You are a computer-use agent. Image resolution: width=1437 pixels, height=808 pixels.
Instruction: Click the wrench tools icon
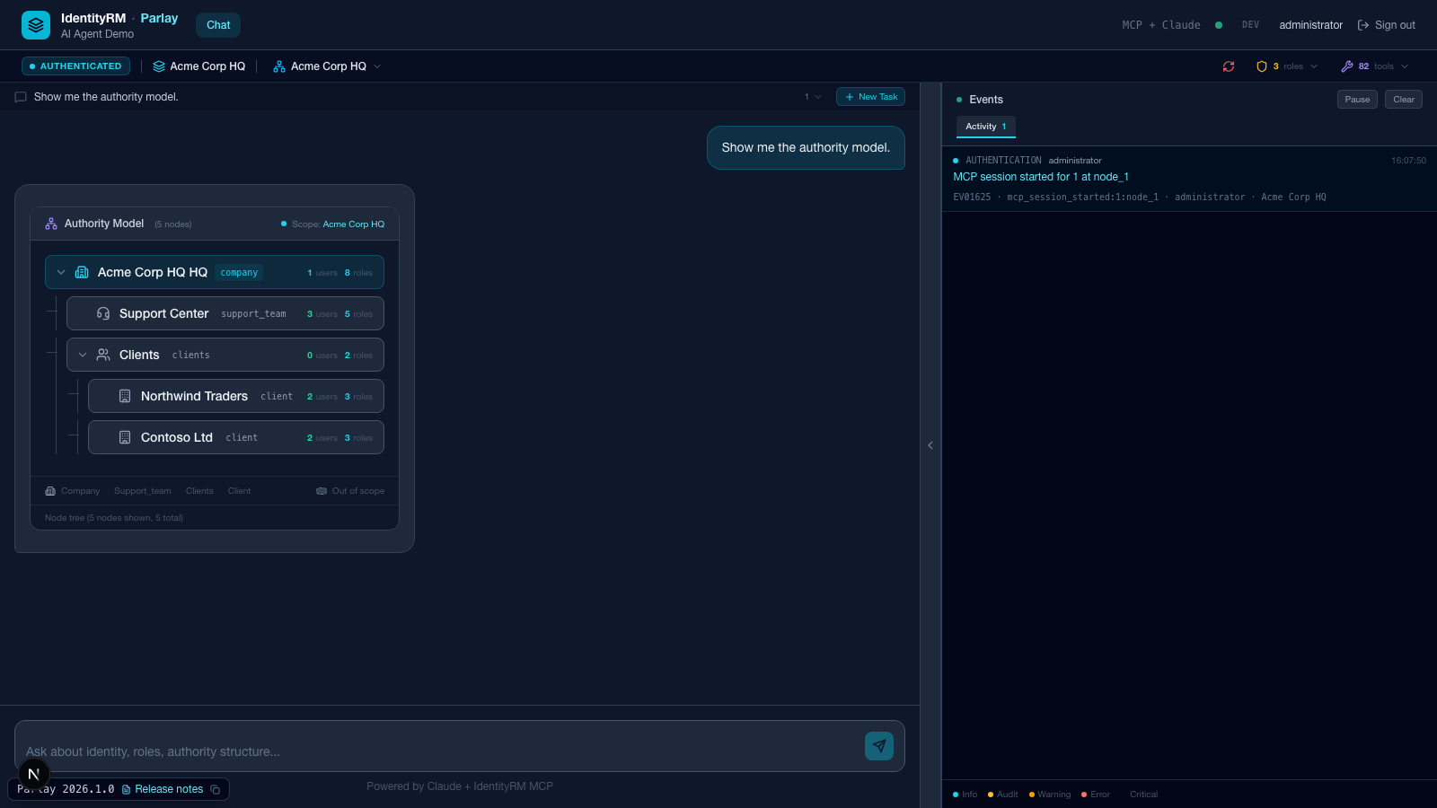pyautogui.click(x=1347, y=66)
